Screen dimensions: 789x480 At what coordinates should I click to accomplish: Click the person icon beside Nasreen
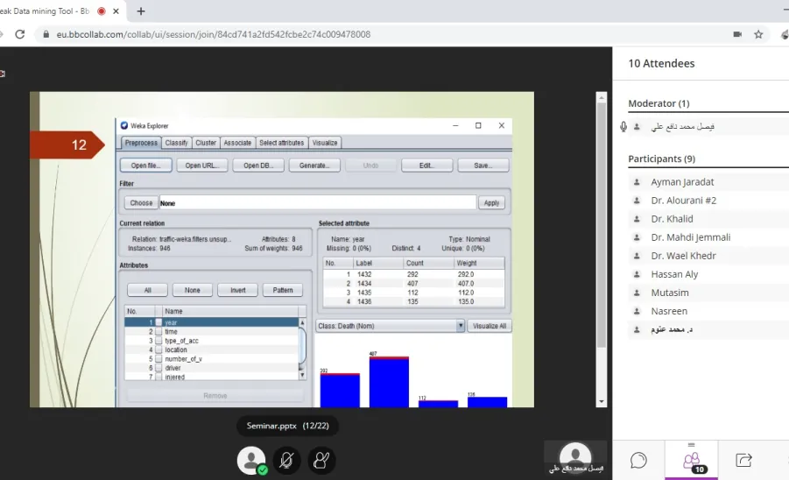coord(637,311)
